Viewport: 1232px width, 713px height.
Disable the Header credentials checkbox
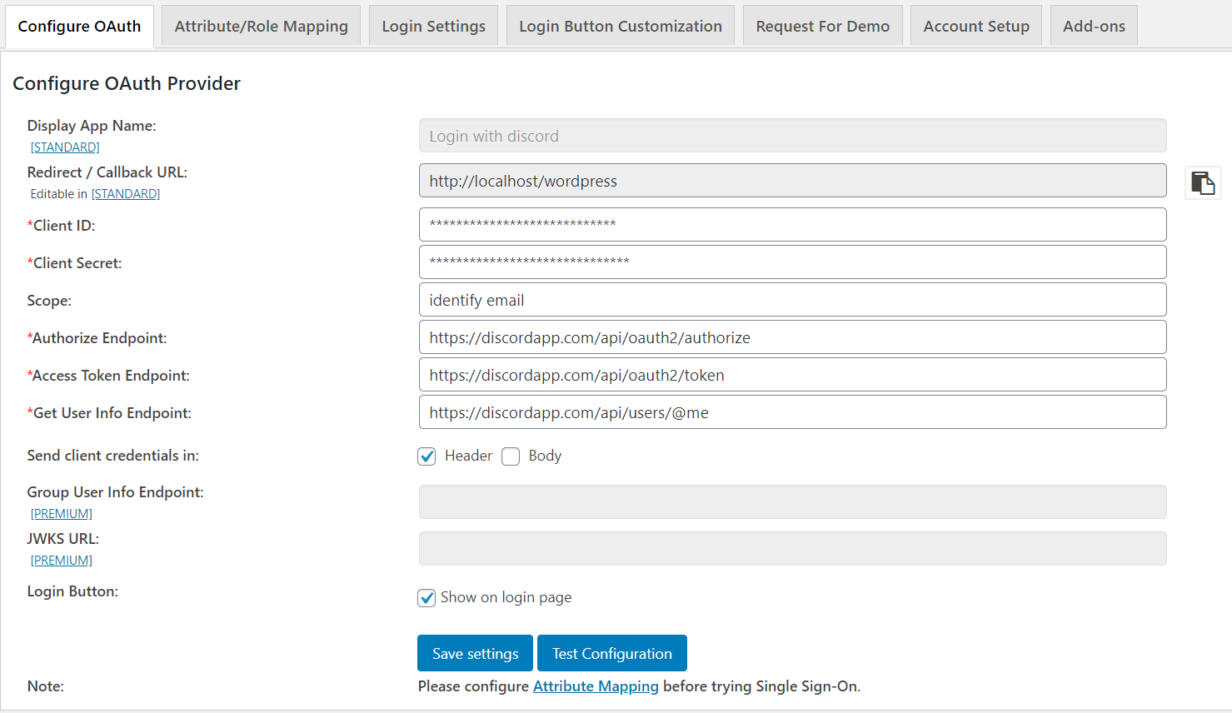click(x=426, y=456)
